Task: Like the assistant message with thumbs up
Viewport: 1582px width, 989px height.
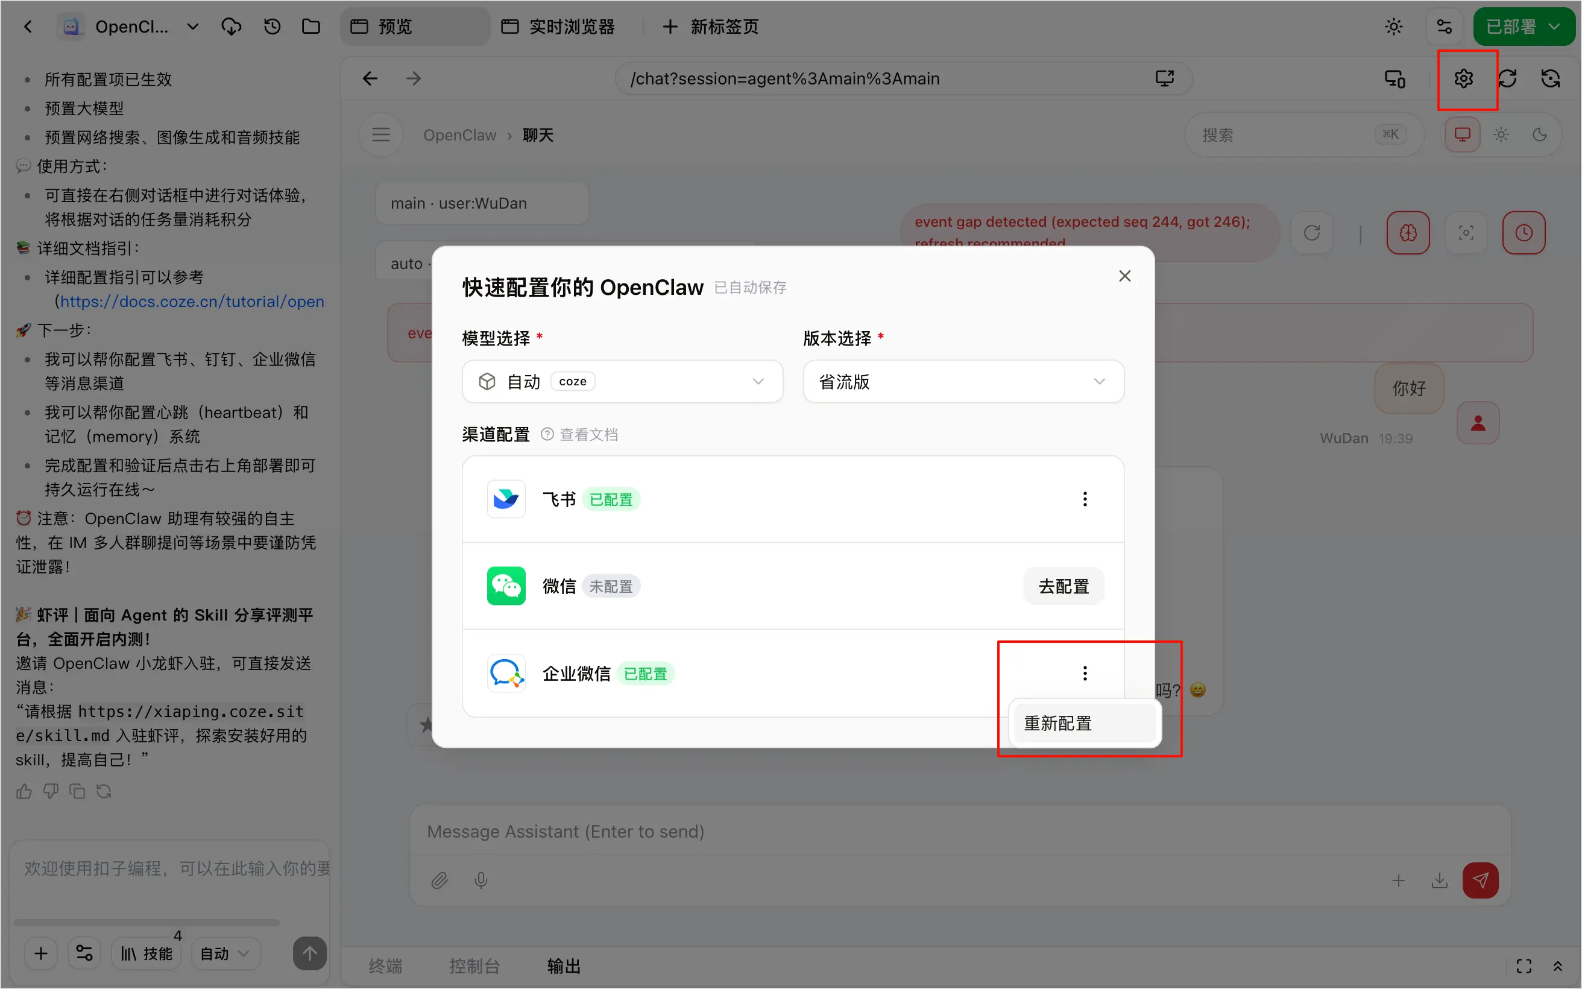Action: [24, 791]
